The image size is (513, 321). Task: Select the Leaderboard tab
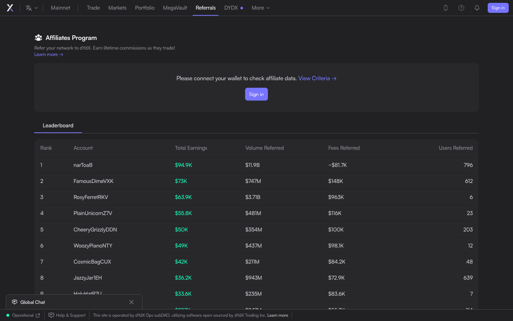pyautogui.click(x=58, y=126)
